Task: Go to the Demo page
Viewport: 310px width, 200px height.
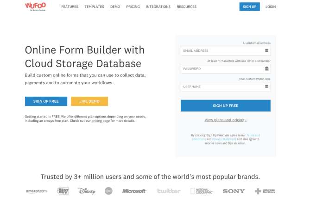Action: point(115,6)
